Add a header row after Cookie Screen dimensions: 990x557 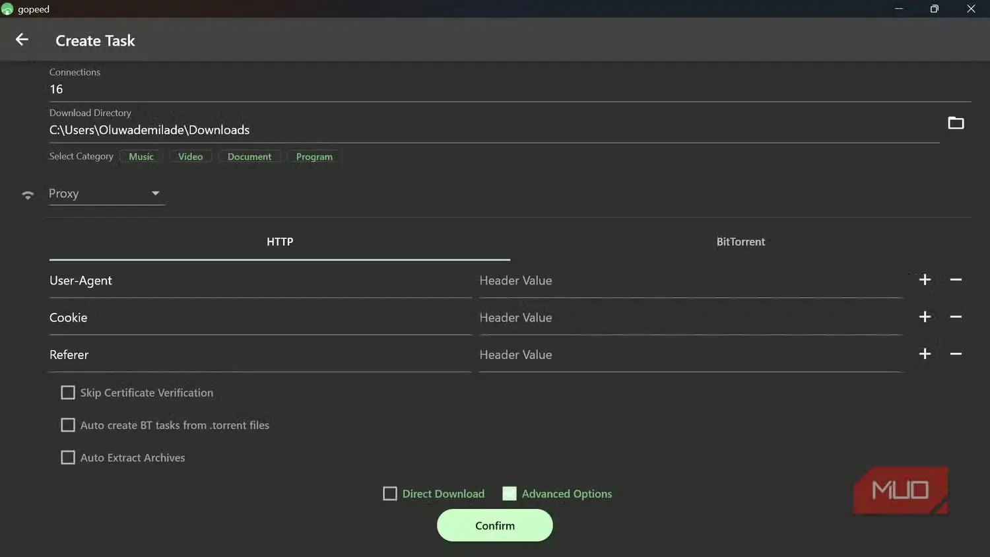pyautogui.click(x=925, y=317)
